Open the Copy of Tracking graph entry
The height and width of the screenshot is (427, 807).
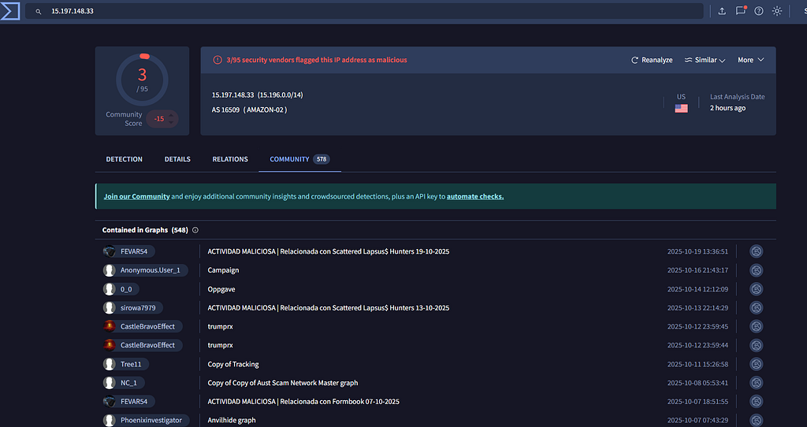click(x=233, y=364)
